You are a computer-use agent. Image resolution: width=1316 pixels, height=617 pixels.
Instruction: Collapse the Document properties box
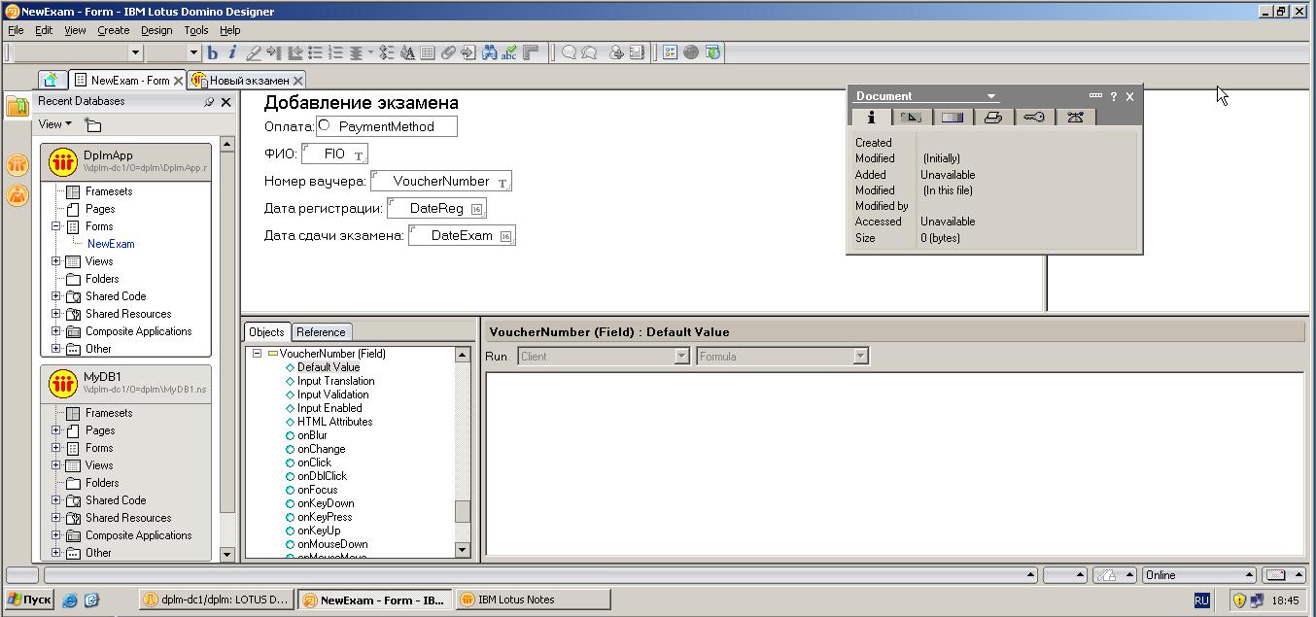click(x=1095, y=95)
